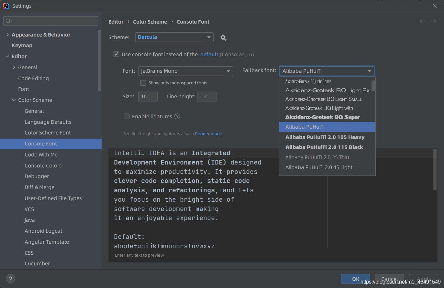Select Diff & Merge
This screenshot has width=444, height=288.
pos(39,187)
